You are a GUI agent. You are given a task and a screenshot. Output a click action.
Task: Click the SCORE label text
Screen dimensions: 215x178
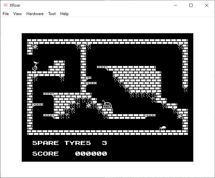click(45, 154)
